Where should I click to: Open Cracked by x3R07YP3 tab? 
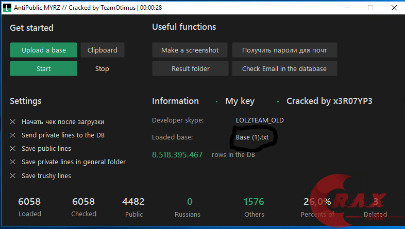329,101
